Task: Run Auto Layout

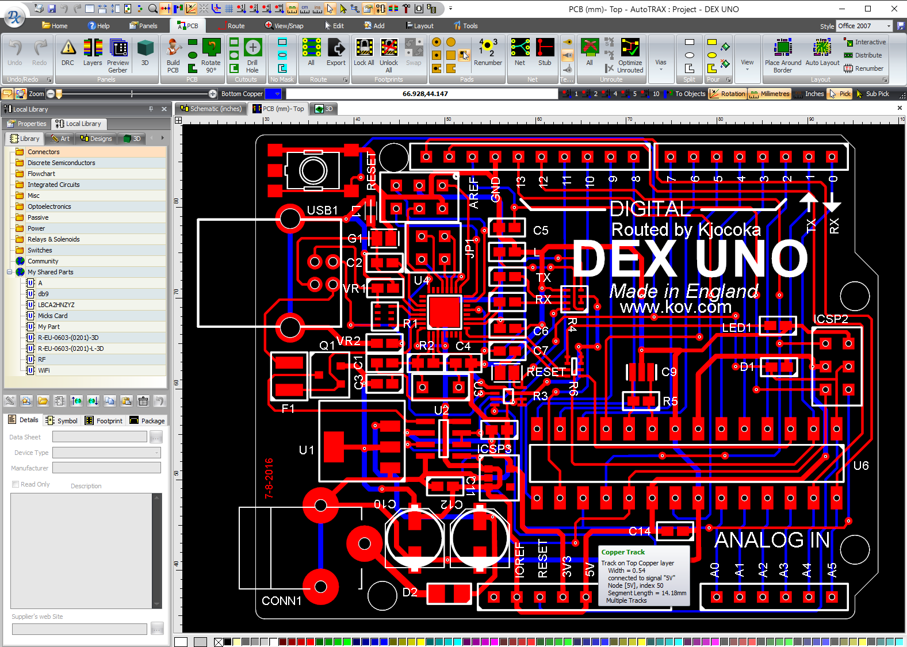Action: click(x=822, y=53)
